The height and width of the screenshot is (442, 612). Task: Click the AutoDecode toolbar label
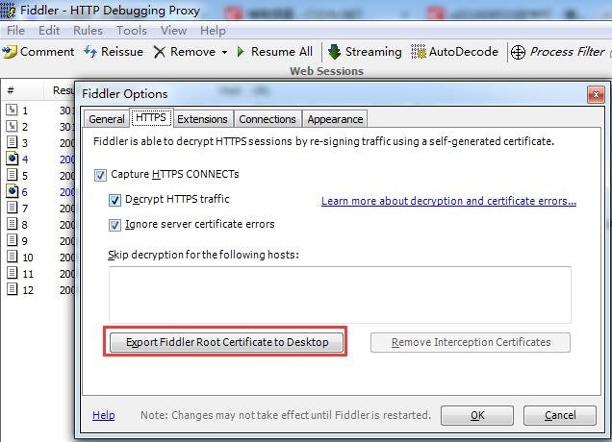click(x=464, y=52)
